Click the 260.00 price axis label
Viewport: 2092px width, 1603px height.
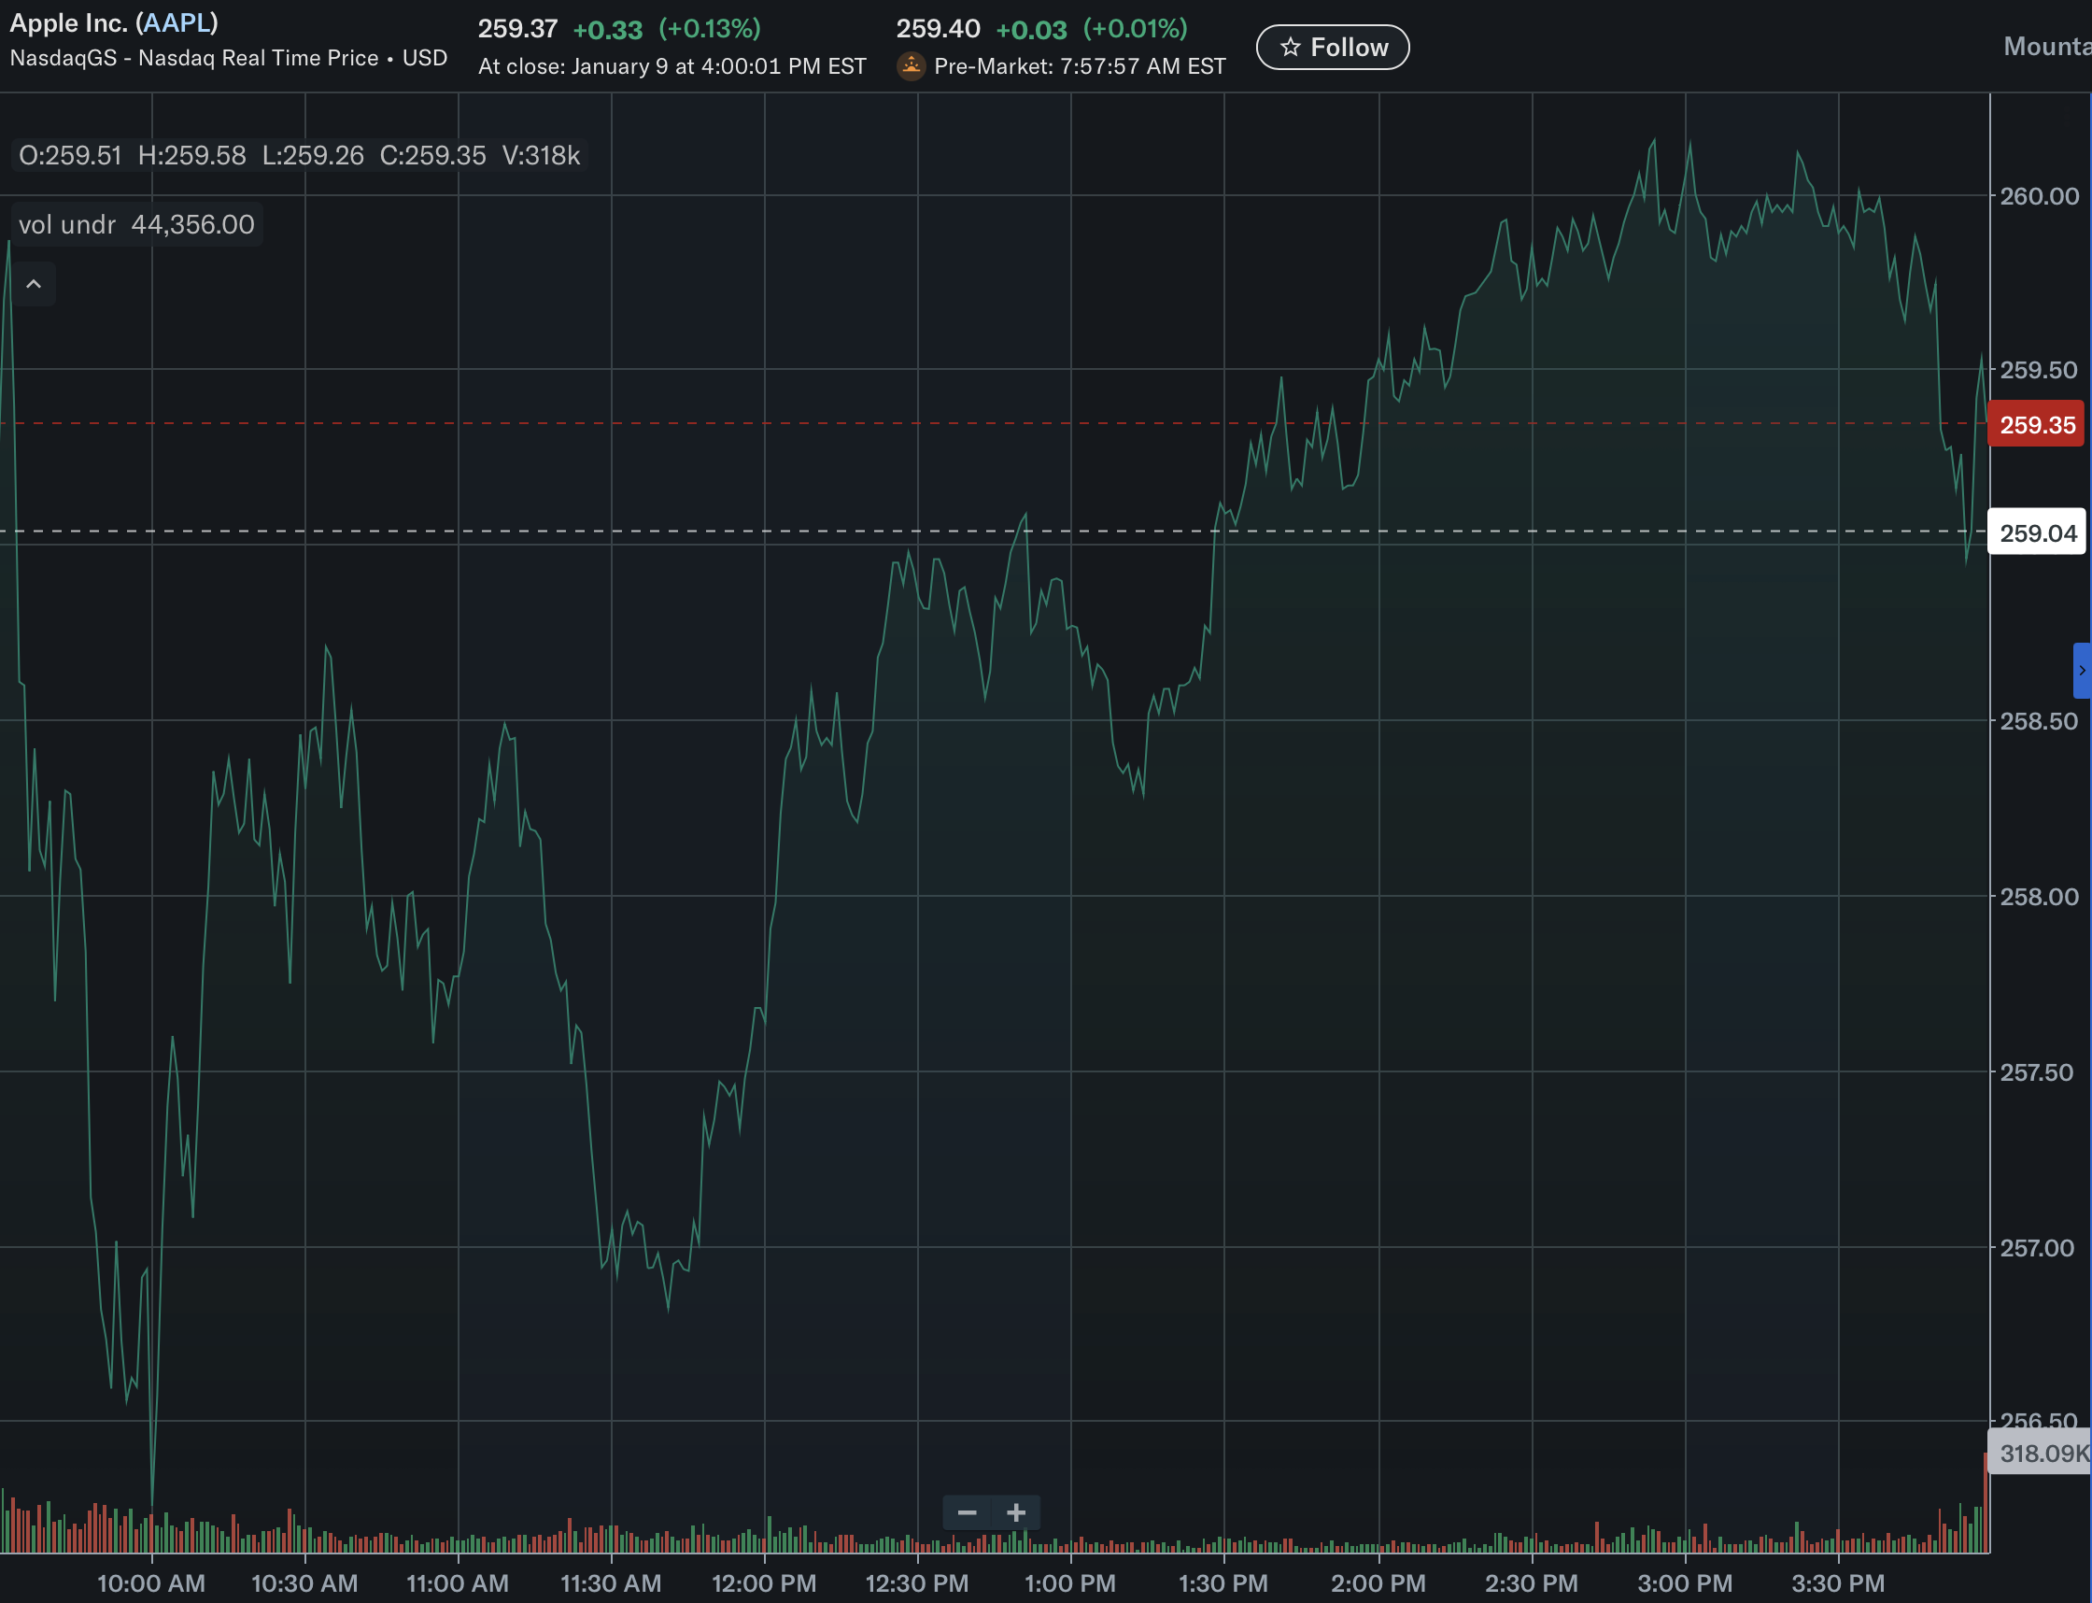(x=2039, y=195)
